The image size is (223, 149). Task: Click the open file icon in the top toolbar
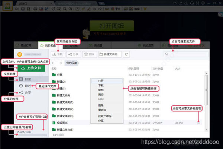pos(17,9)
